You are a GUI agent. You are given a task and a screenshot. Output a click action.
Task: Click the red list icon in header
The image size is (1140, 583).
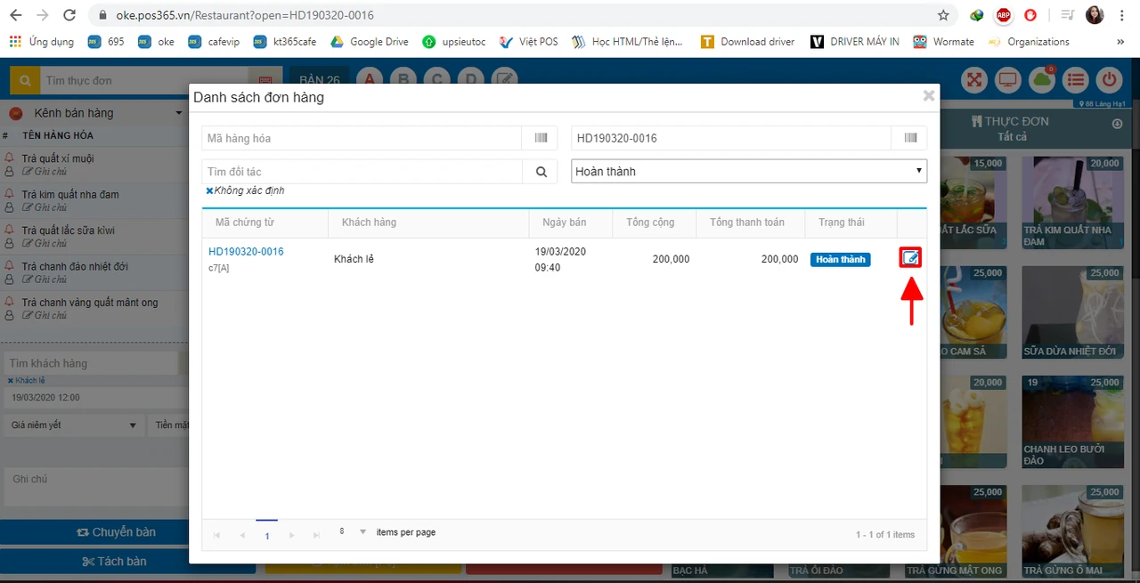(x=1076, y=79)
